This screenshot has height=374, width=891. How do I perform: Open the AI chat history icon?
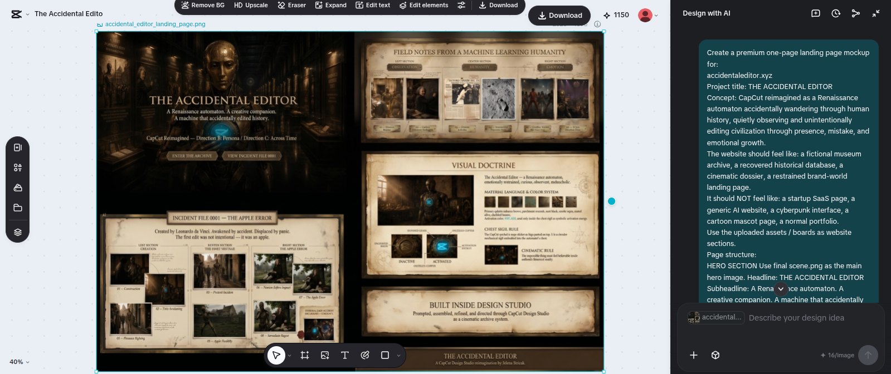(836, 13)
